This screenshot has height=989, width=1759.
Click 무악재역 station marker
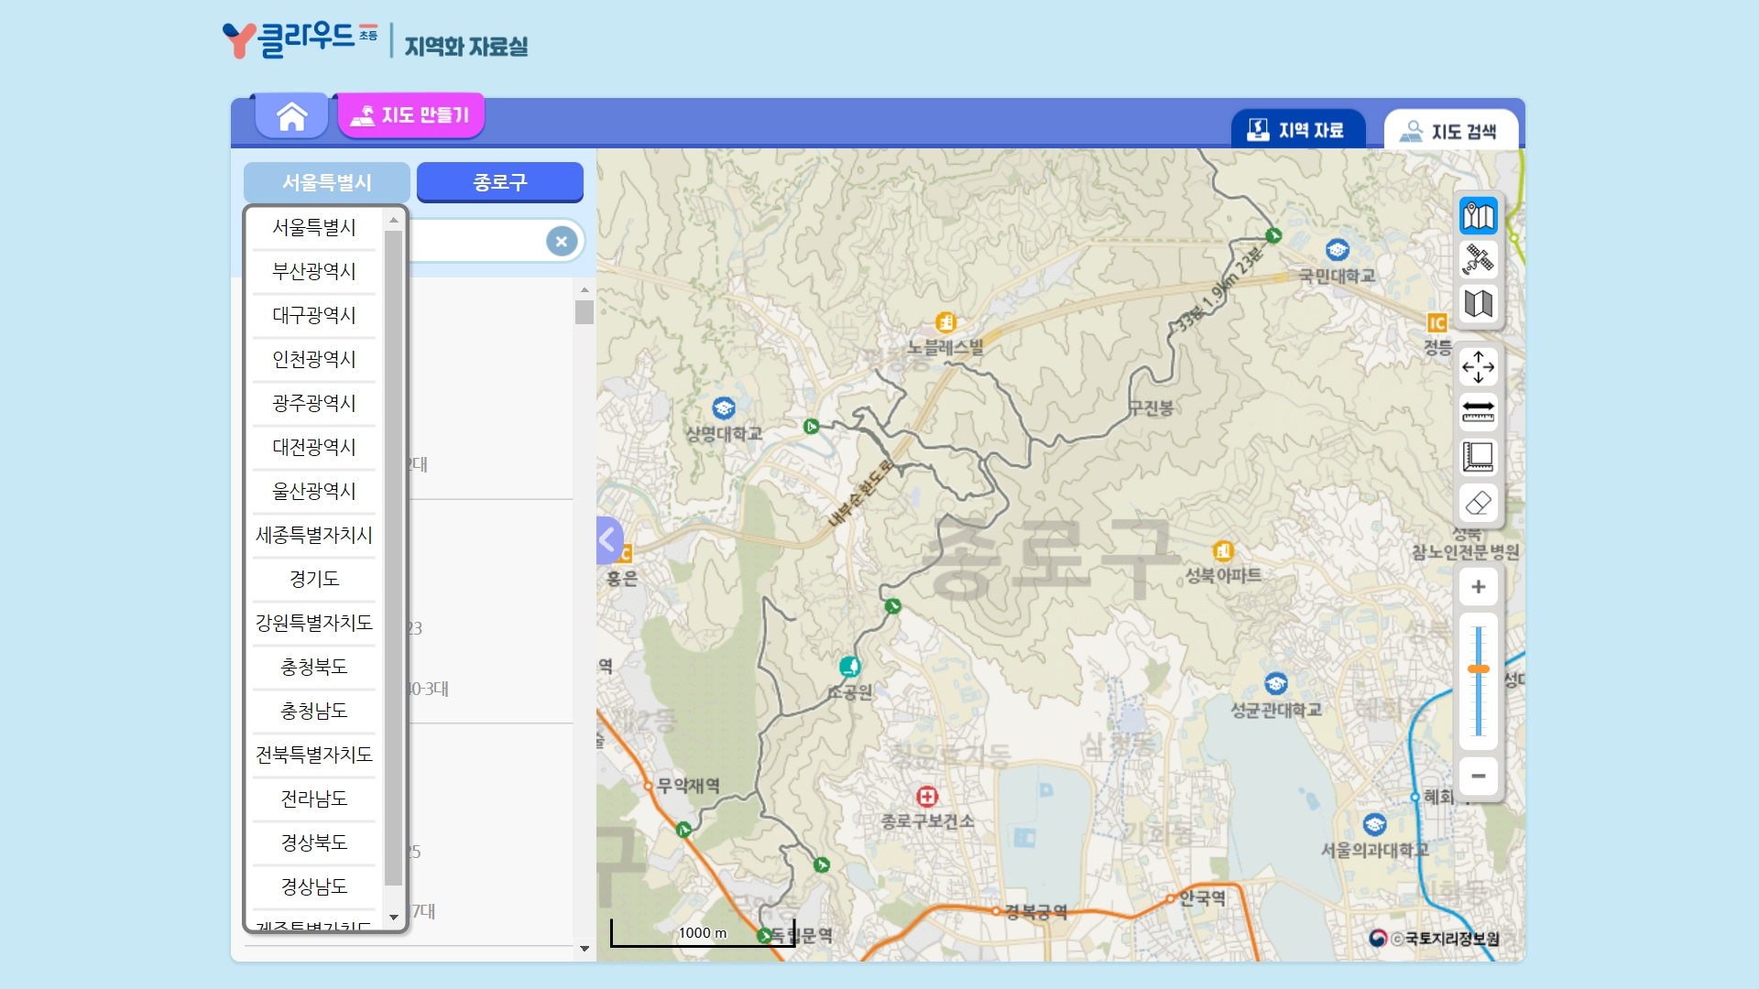point(649,786)
